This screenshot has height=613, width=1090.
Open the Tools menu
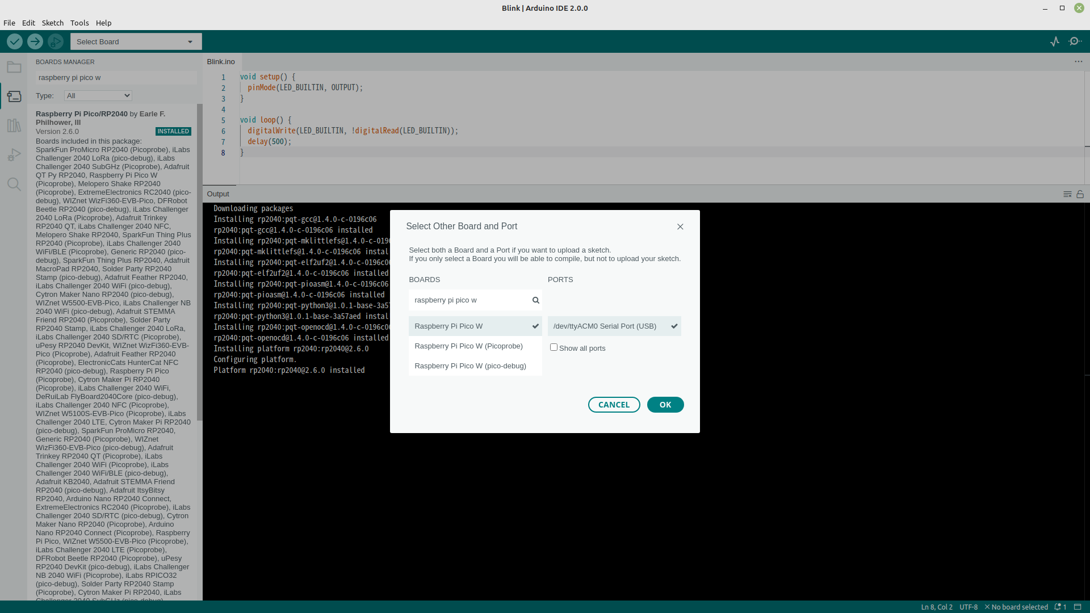click(79, 23)
